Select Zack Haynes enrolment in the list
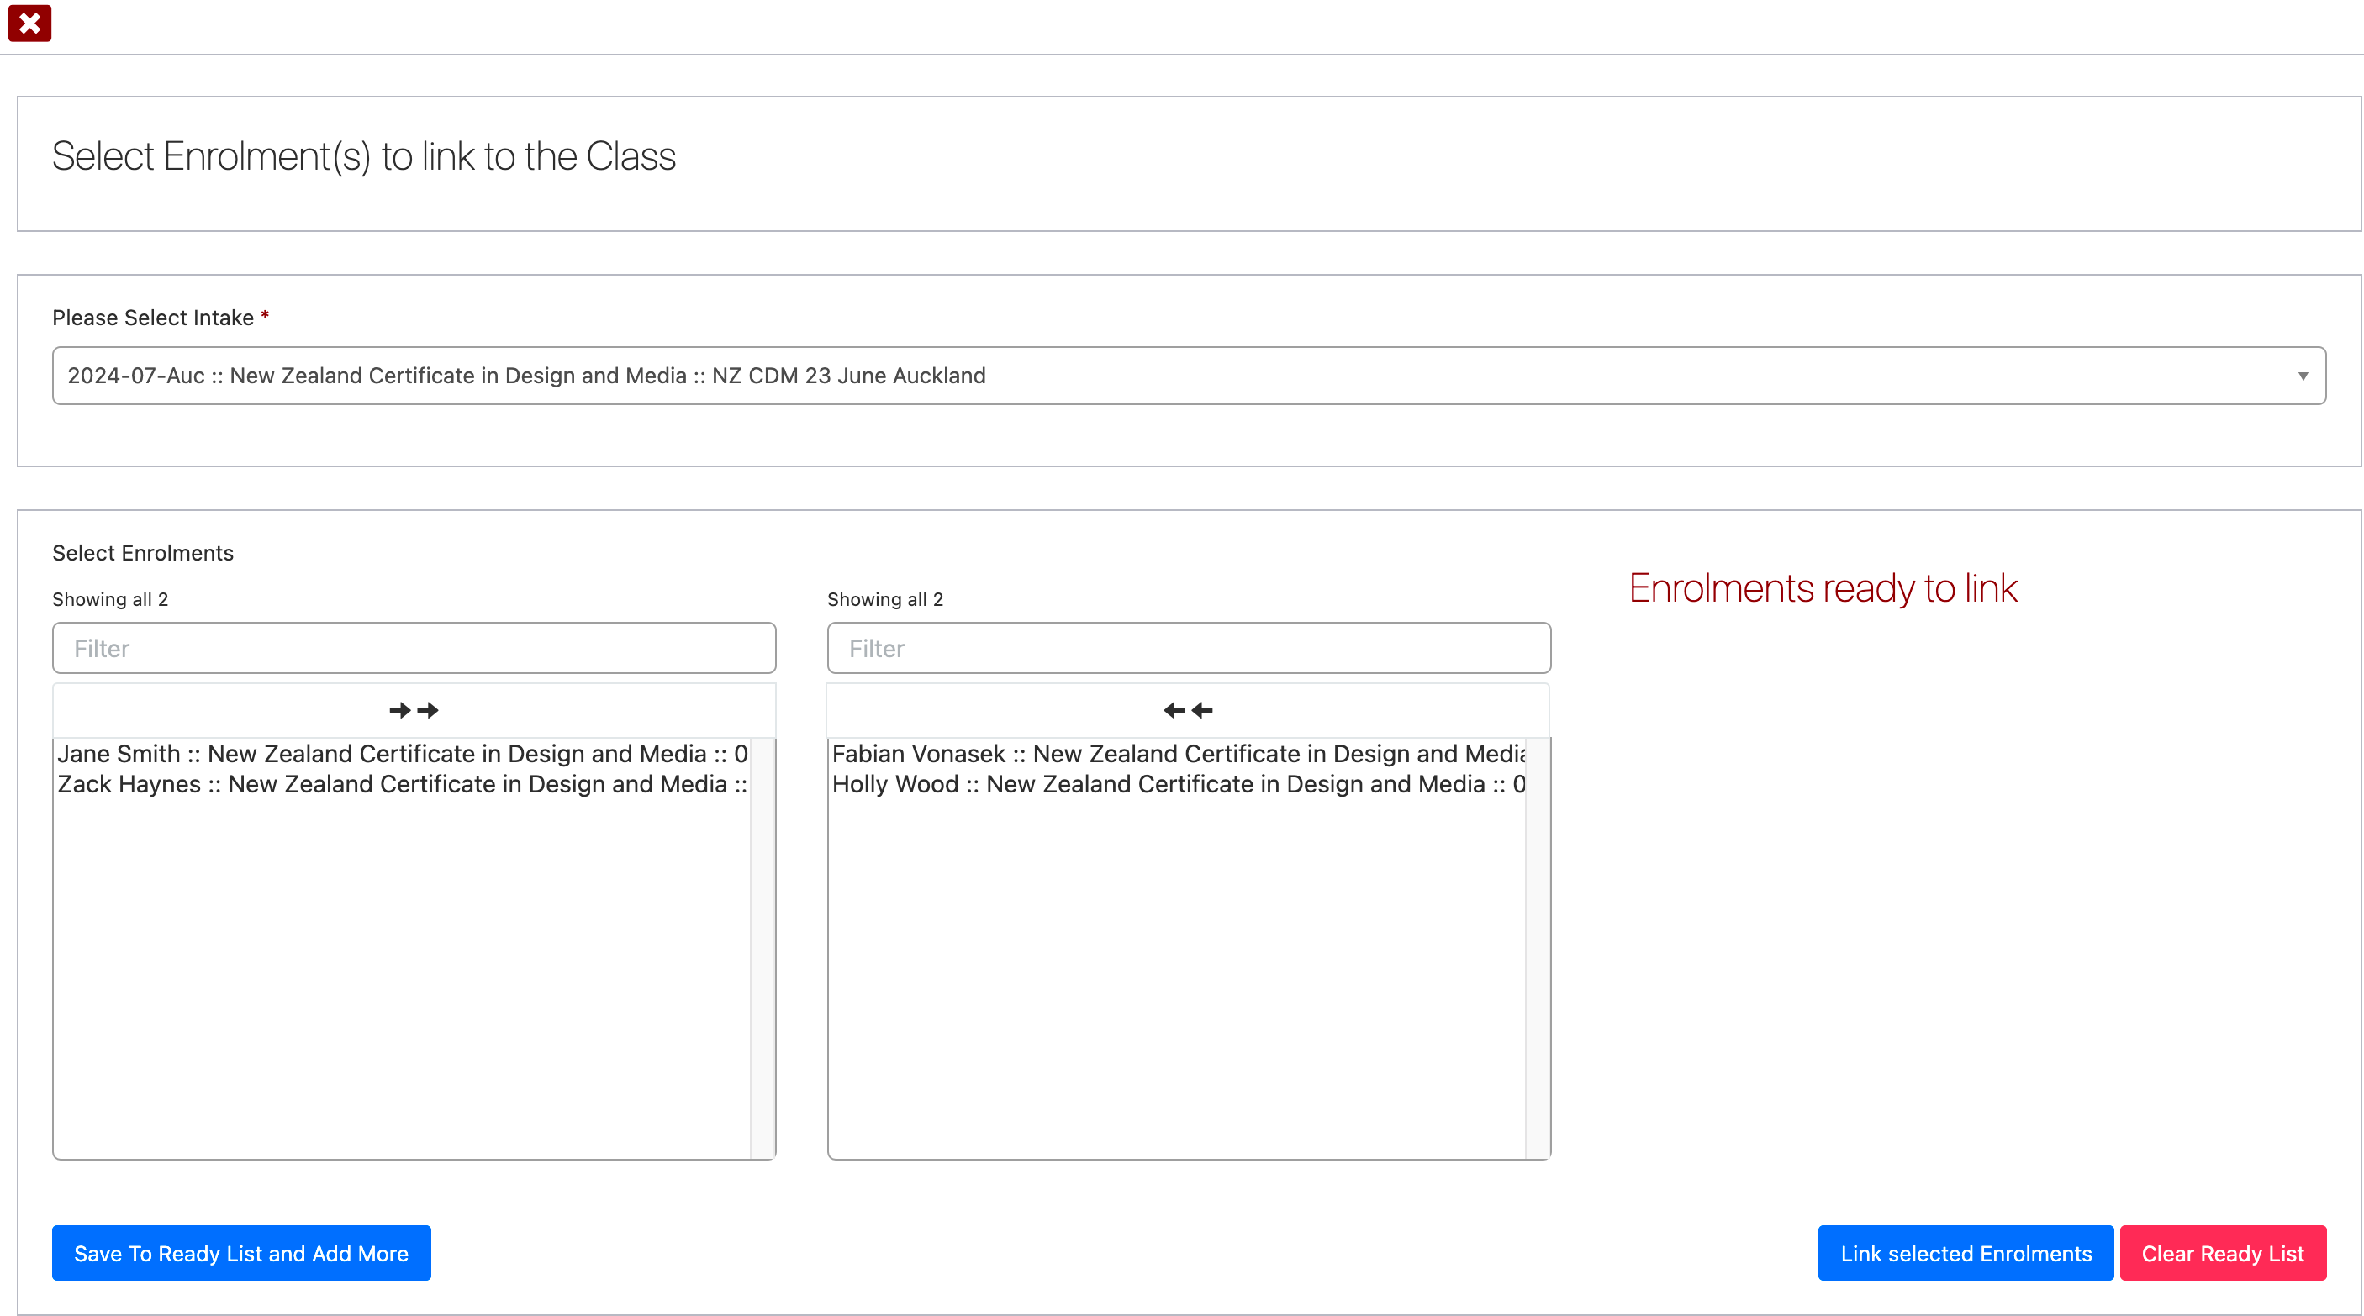This screenshot has width=2364, height=1316. [x=402, y=784]
